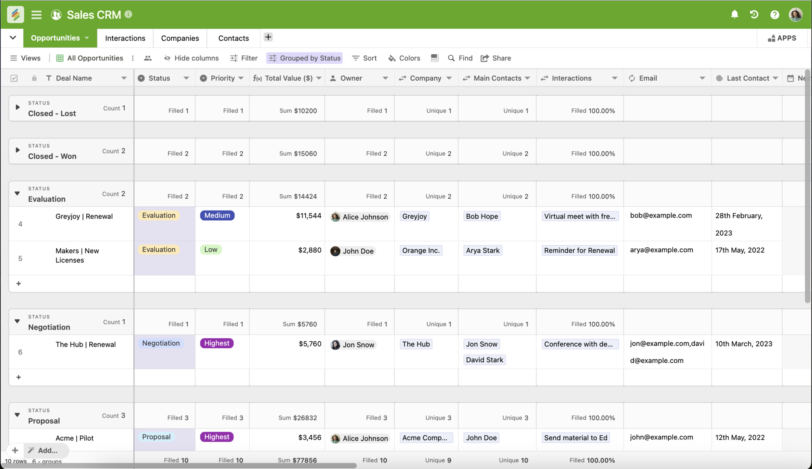Click the notifications bell

click(734, 14)
